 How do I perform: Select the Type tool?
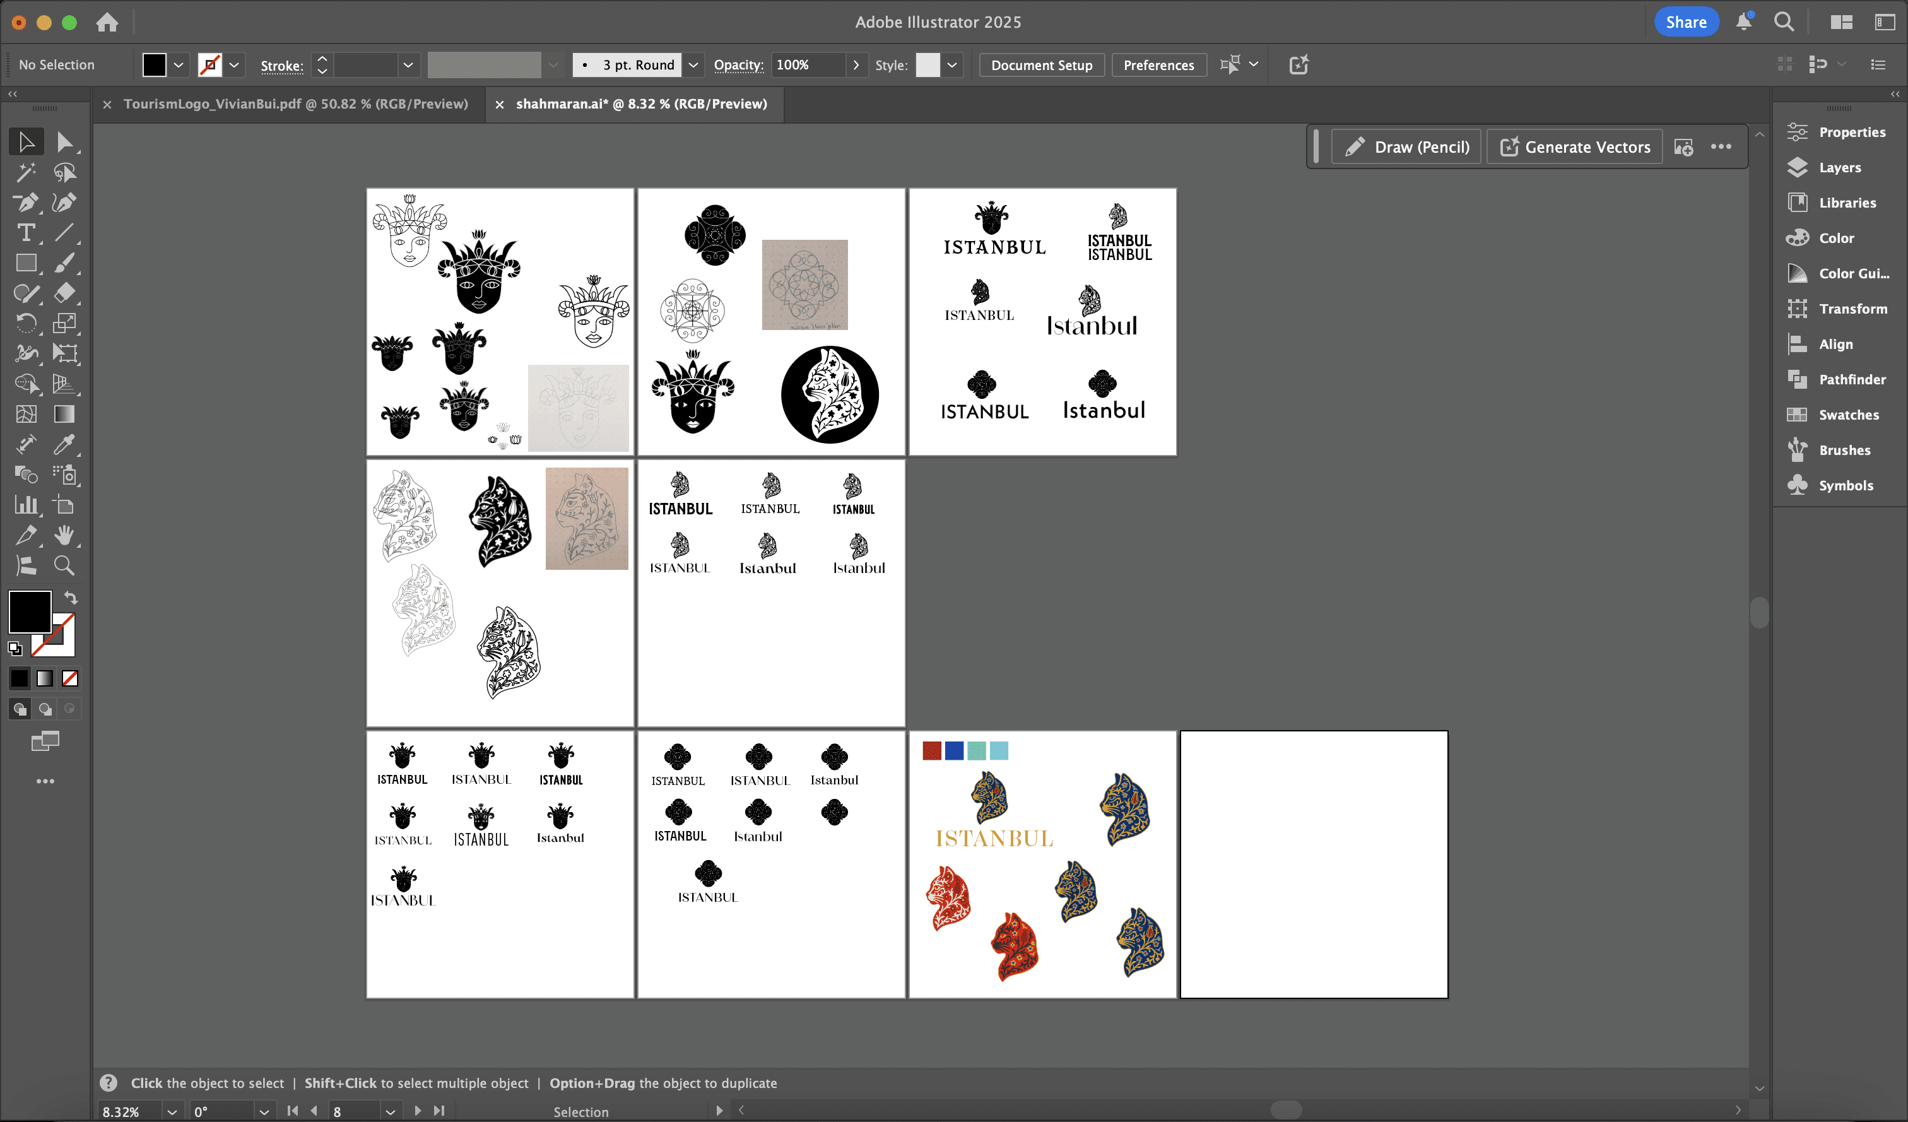coord(26,232)
